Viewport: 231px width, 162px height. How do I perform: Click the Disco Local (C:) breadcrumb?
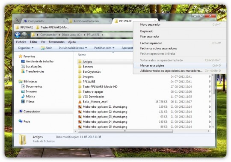click(x=72, y=35)
